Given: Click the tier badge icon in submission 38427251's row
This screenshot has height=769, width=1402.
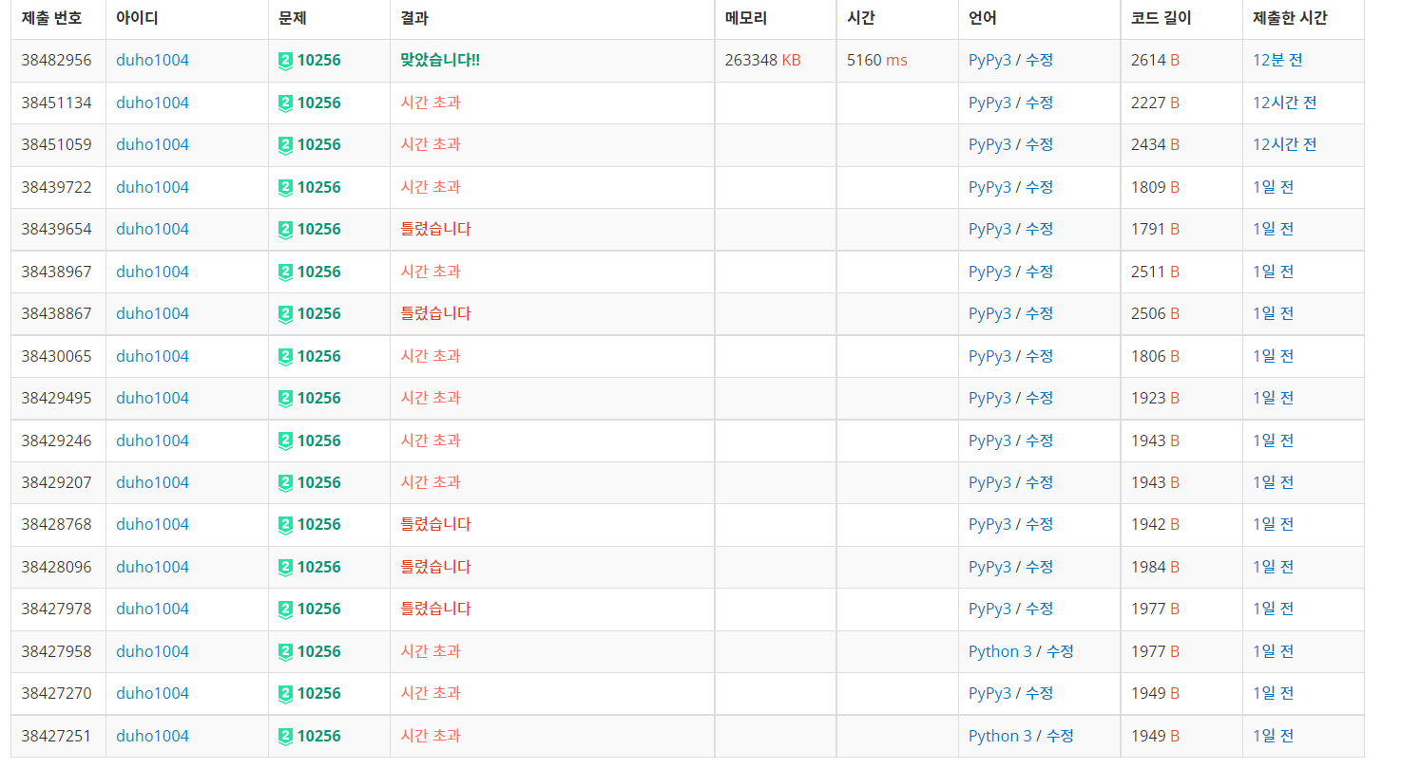Looking at the screenshot, I should pos(285,736).
